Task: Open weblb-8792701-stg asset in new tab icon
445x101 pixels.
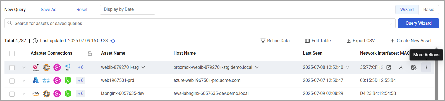Action: pos(389,67)
